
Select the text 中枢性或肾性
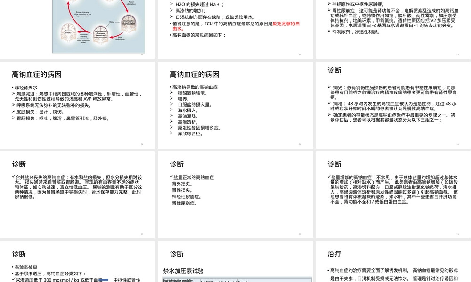[127, 280]
